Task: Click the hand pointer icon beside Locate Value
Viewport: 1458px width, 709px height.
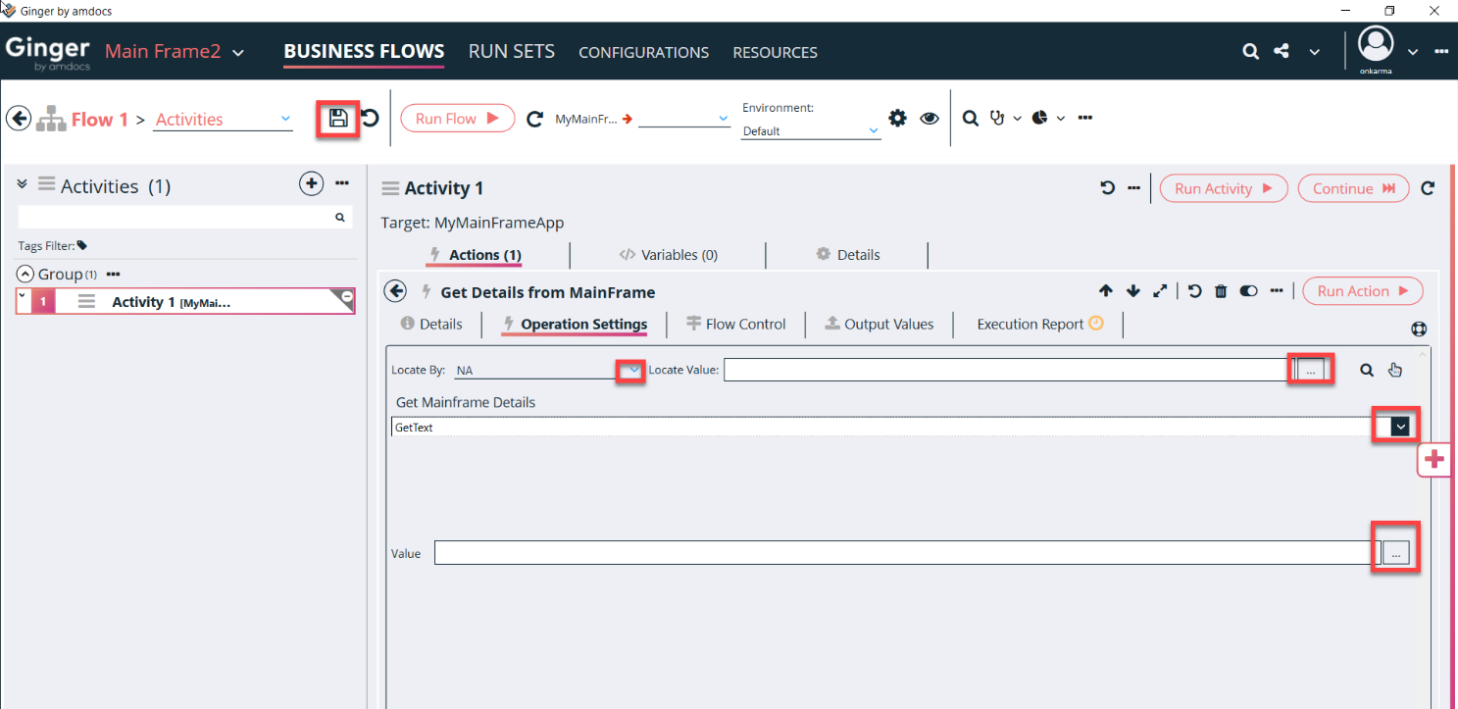Action: point(1395,370)
